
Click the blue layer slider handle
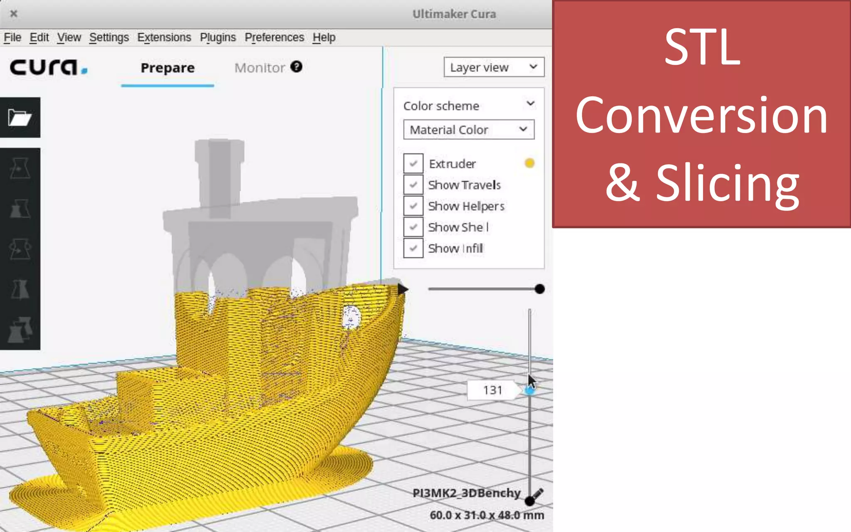tap(529, 390)
